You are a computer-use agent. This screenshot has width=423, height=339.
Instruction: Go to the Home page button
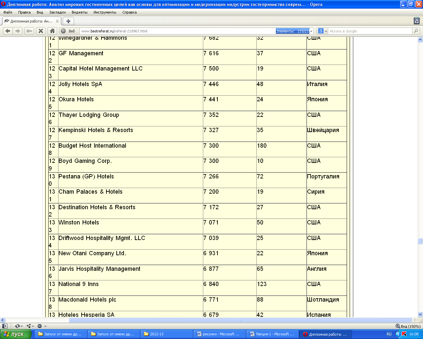tap(52, 31)
